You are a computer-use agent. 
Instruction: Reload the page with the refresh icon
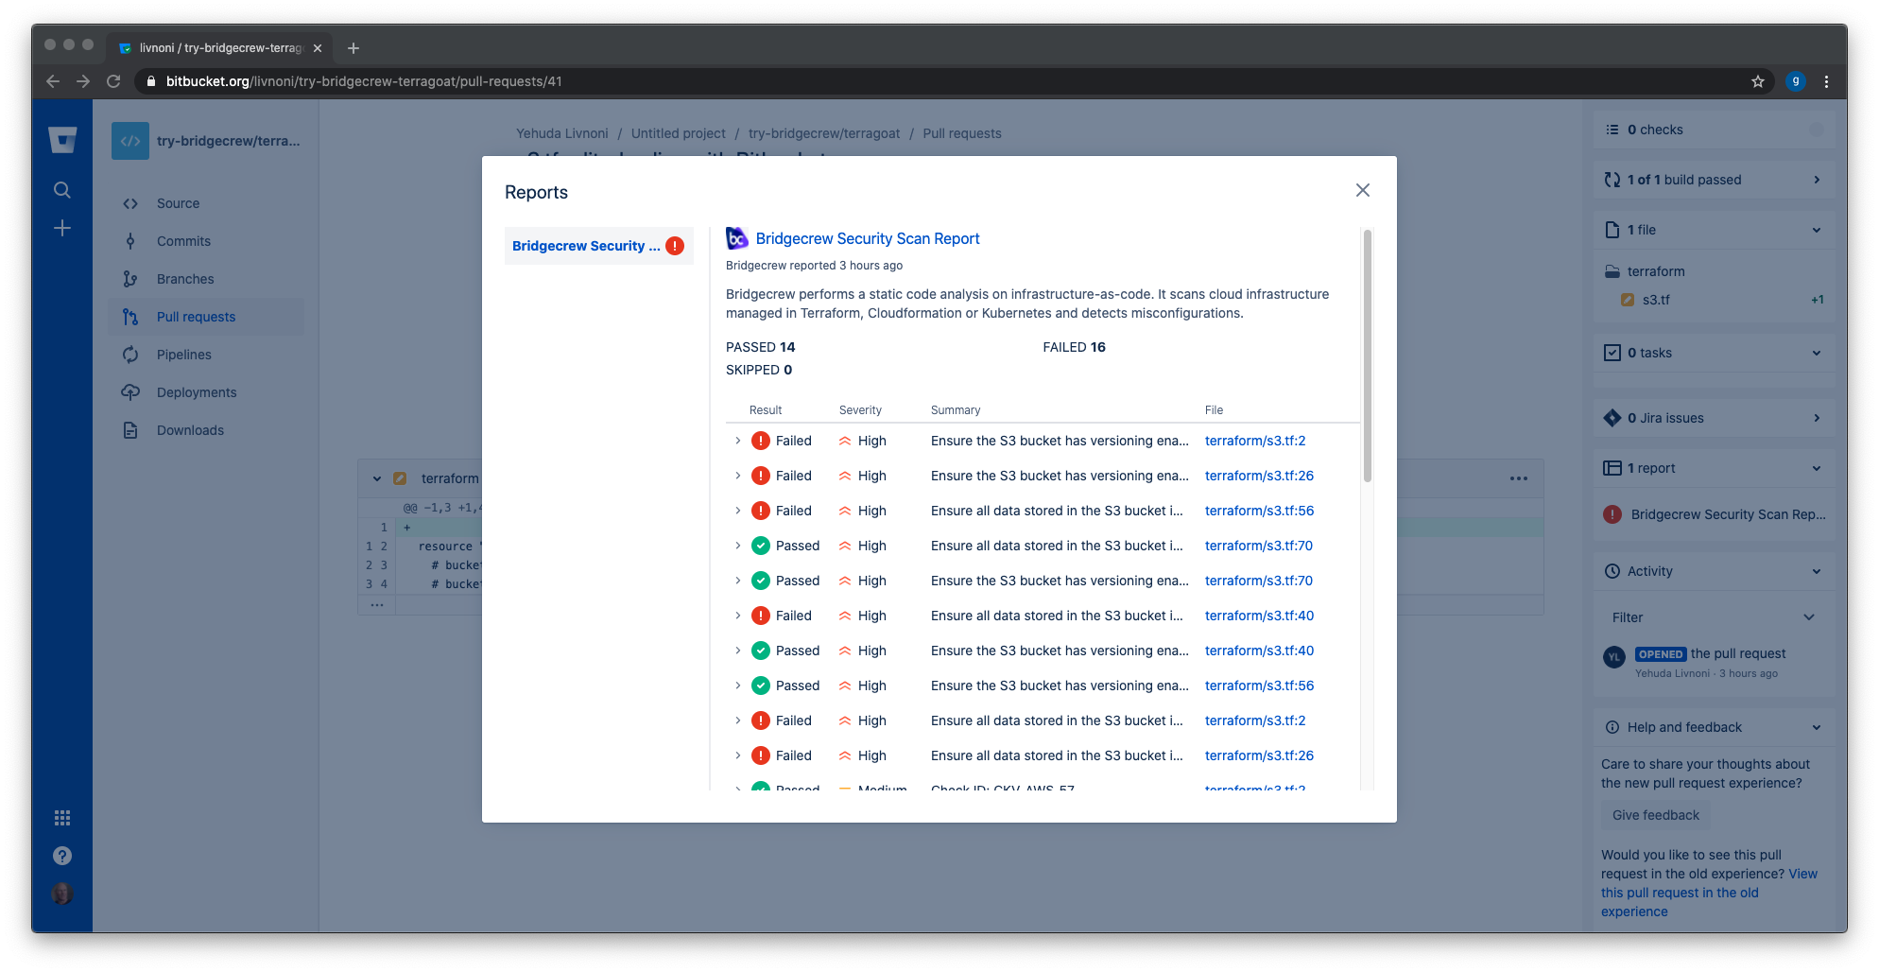click(113, 81)
